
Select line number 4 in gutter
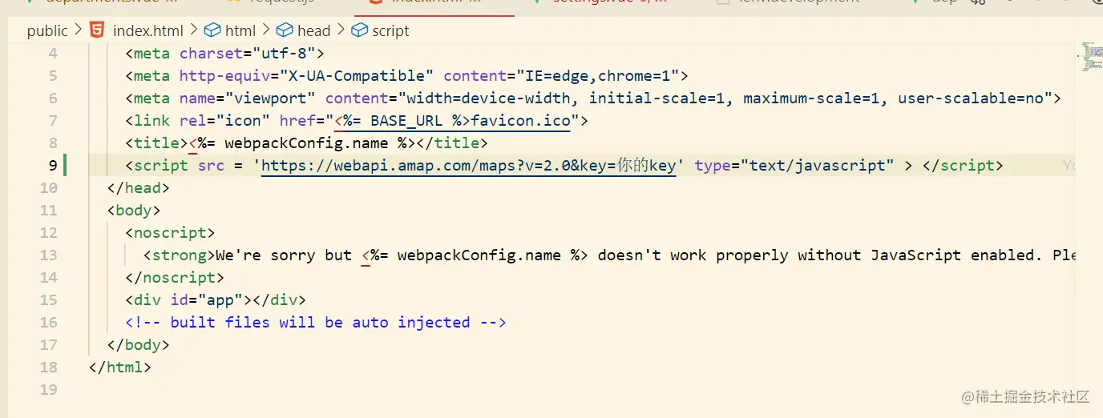coord(53,54)
